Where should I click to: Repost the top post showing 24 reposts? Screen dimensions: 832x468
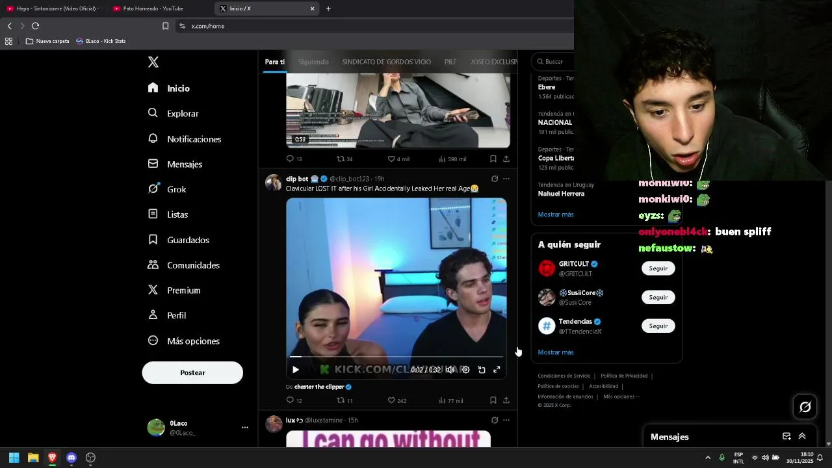point(344,159)
